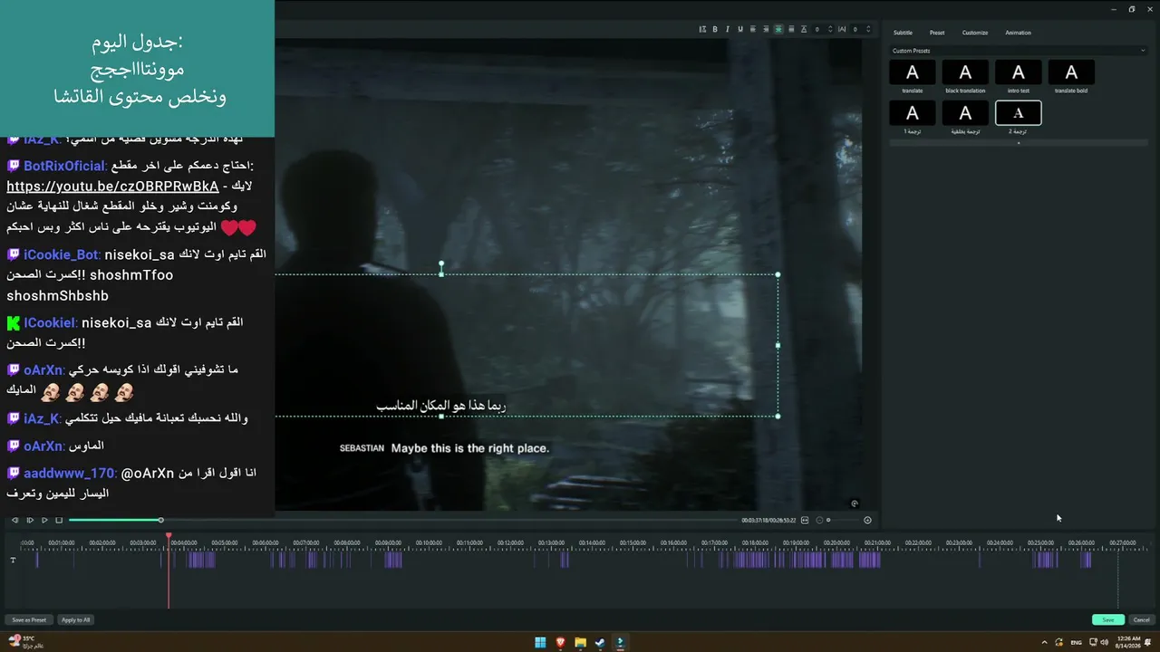Click the Cancel button
This screenshot has height=652, width=1160.
(1142, 620)
